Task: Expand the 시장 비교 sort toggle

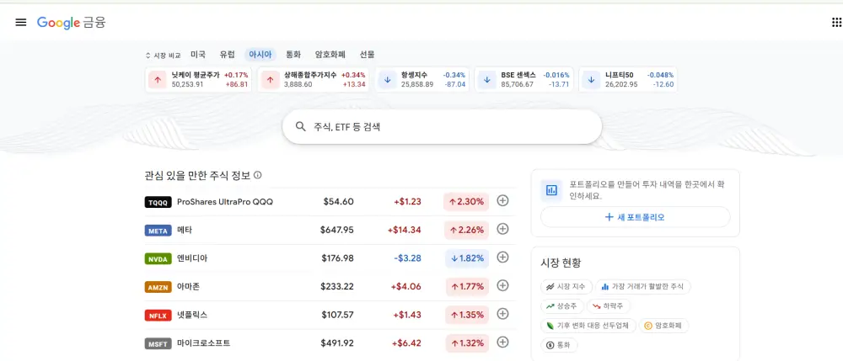Action: [163, 55]
